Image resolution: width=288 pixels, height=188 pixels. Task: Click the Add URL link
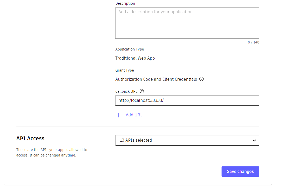click(x=134, y=115)
